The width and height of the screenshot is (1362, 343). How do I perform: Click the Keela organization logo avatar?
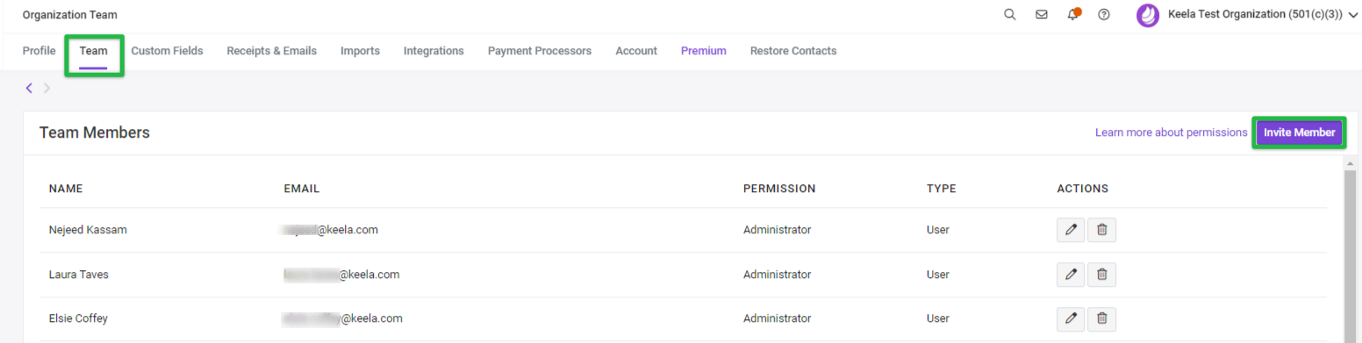(1148, 15)
